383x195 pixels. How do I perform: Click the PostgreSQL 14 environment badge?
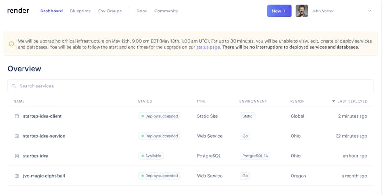tap(255, 156)
